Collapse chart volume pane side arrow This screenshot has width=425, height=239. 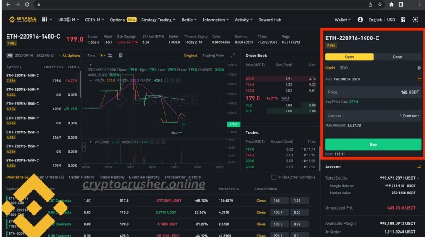(x=84, y=147)
